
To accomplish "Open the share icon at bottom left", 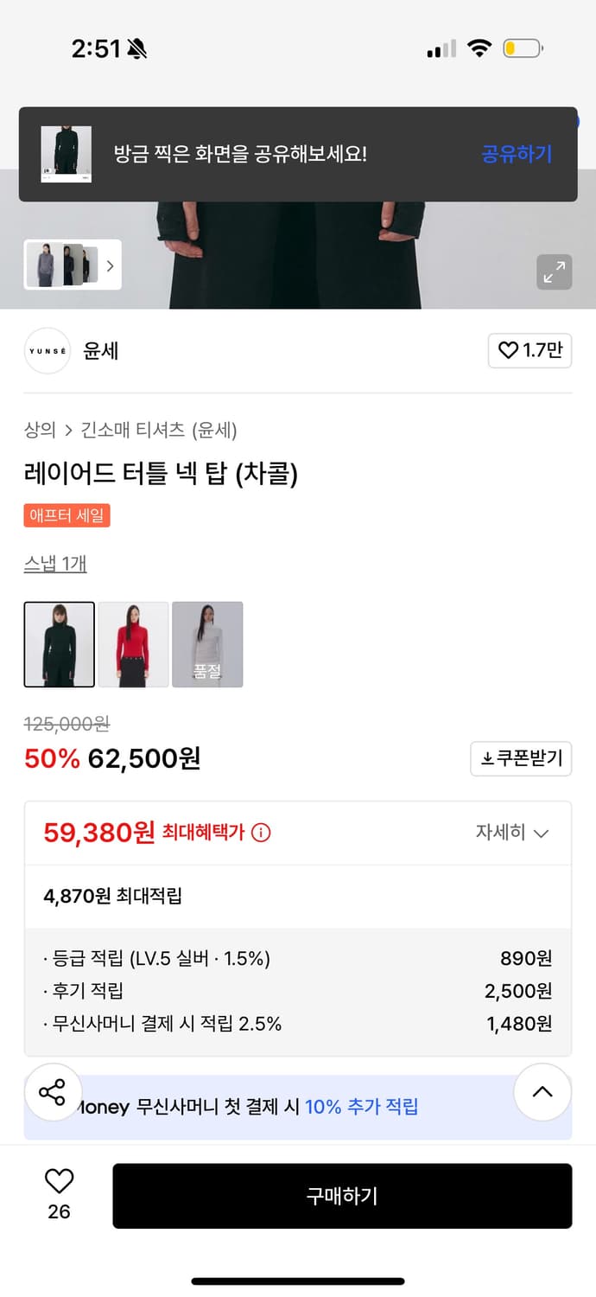I will pyautogui.click(x=54, y=1092).
